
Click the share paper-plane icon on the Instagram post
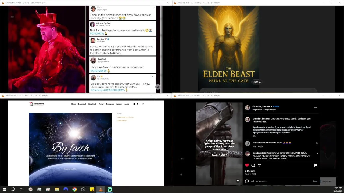coord(259,165)
